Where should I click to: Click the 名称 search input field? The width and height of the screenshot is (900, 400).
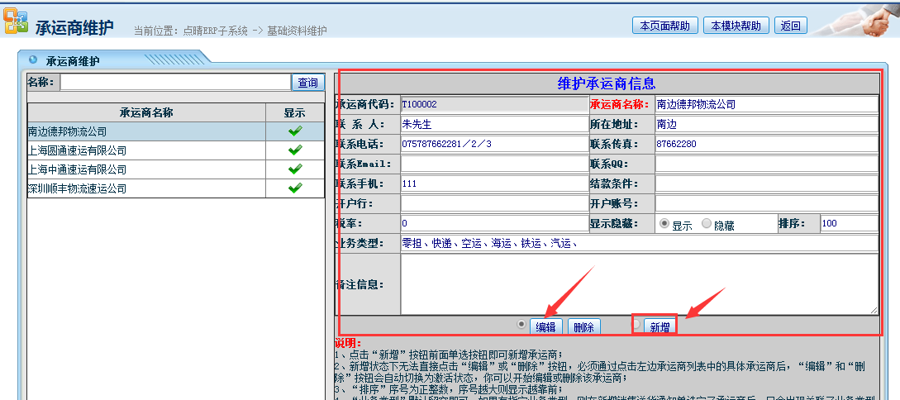(175, 83)
